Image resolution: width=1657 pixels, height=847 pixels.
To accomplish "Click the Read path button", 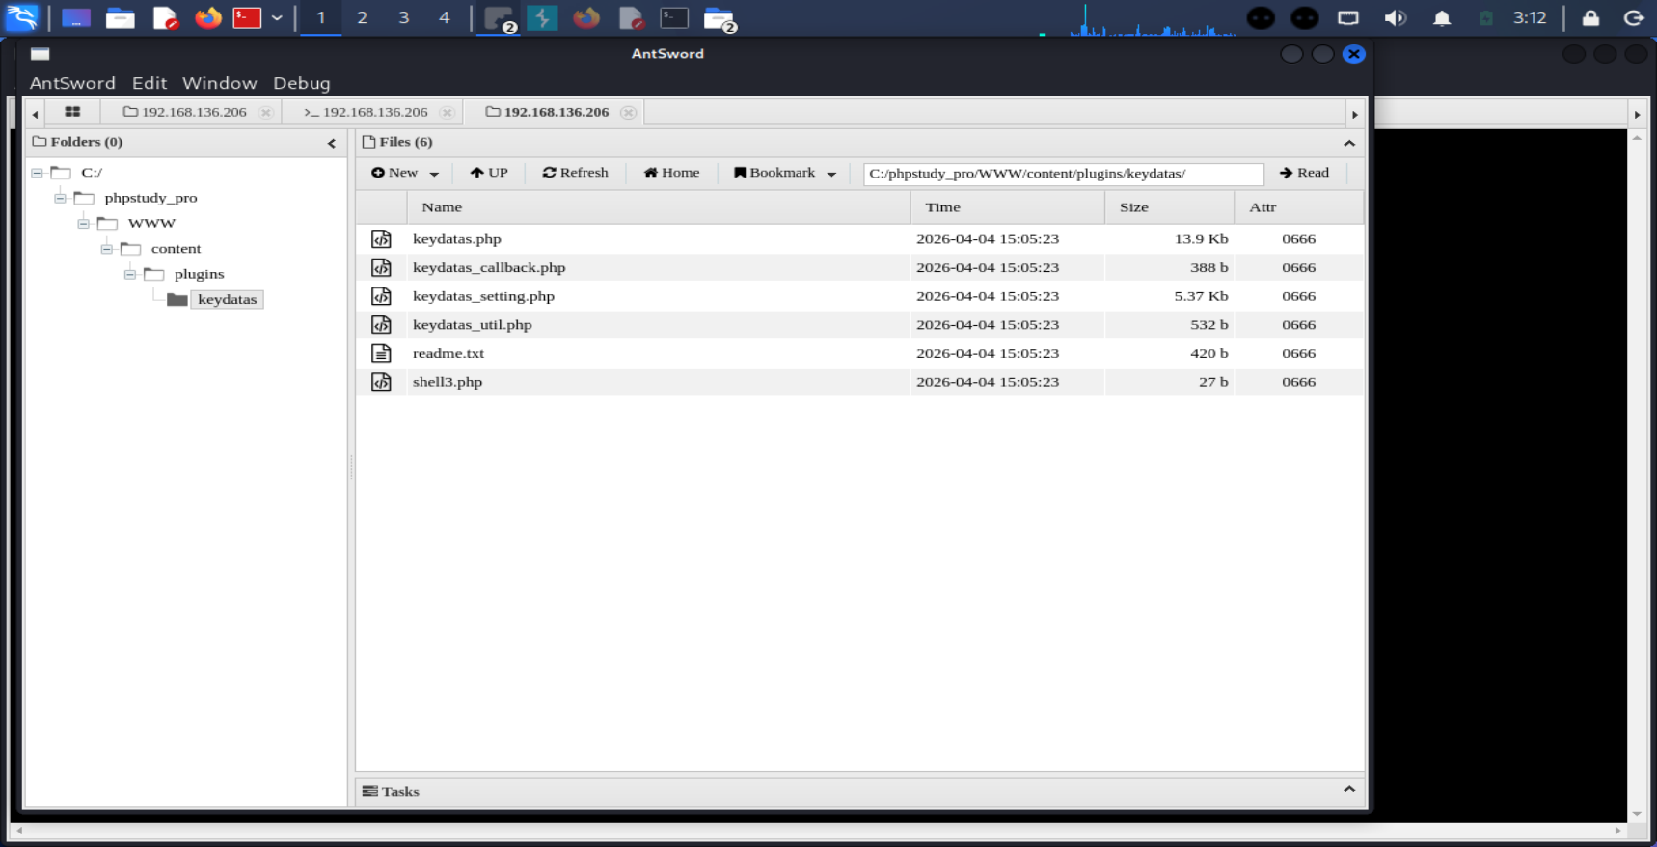I will tap(1304, 173).
